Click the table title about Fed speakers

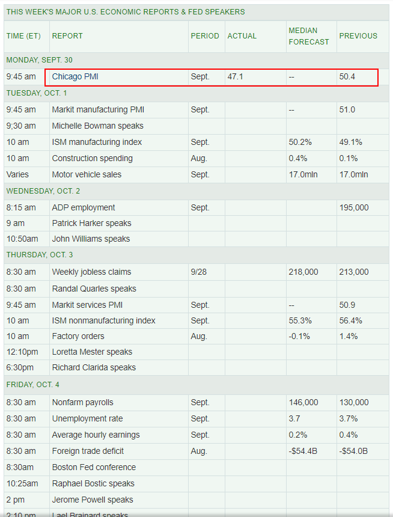pyautogui.click(x=125, y=12)
